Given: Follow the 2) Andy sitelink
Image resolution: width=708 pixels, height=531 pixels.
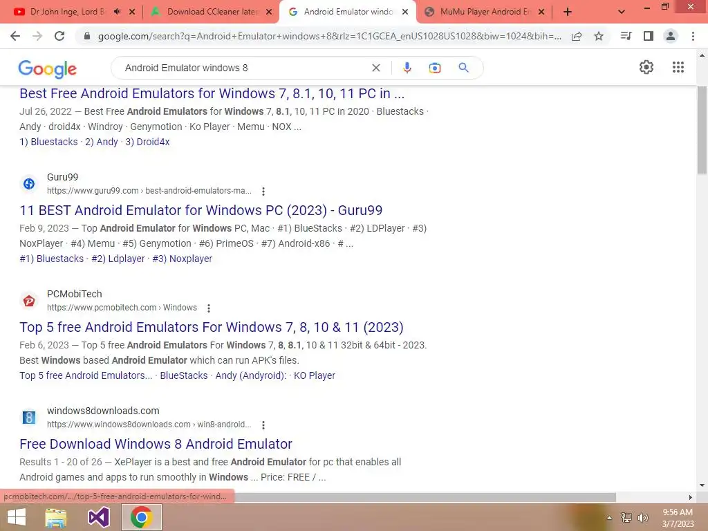Looking at the screenshot, I should tap(102, 142).
